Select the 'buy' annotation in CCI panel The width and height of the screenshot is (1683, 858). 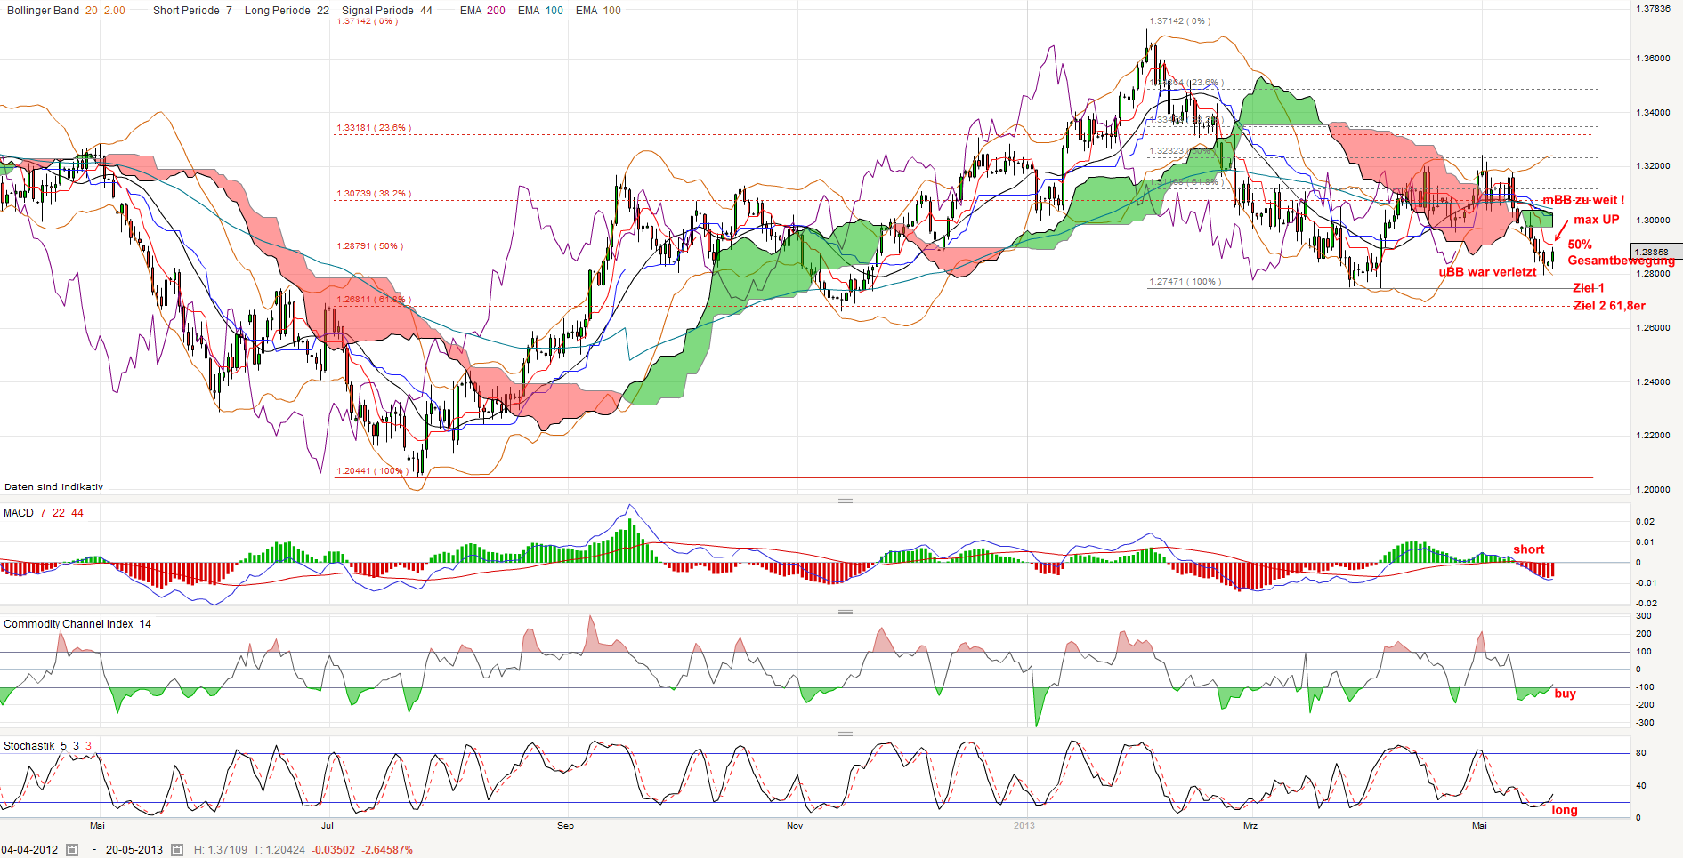(1566, 694)
